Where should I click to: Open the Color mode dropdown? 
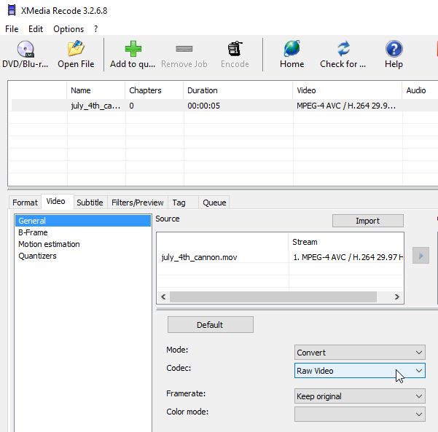pyautogui.click(x=359, y=414)
